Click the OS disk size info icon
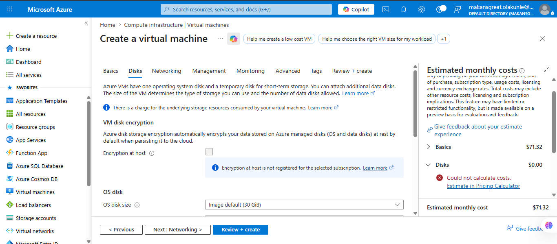Viewport: 557px width, 244px height. (137, 205)
